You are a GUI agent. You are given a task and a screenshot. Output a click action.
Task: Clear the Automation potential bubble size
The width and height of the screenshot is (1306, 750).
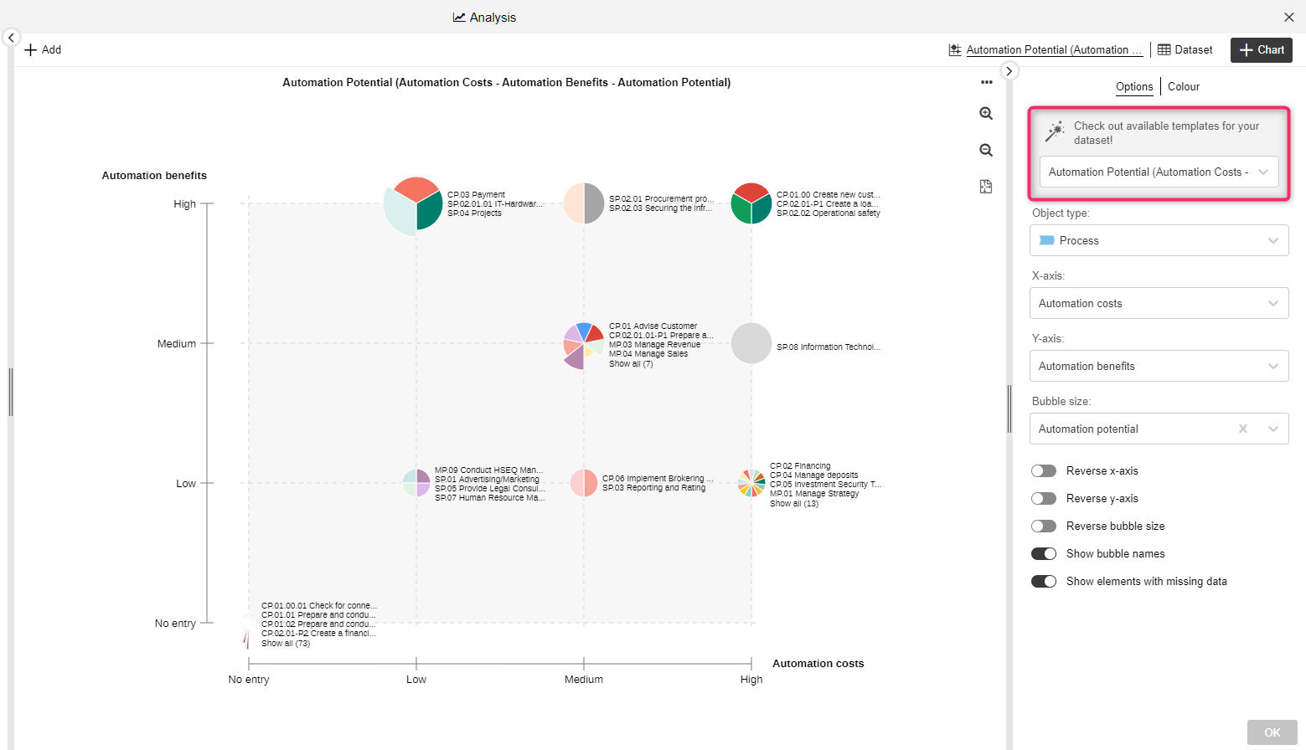coord(1243,429)
